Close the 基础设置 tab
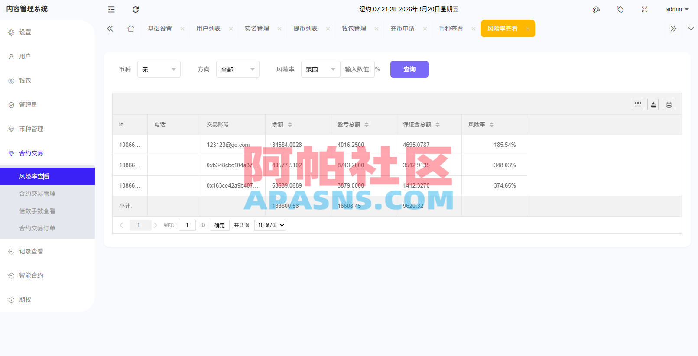The image size is (698, 356). [x=182, y=29]
